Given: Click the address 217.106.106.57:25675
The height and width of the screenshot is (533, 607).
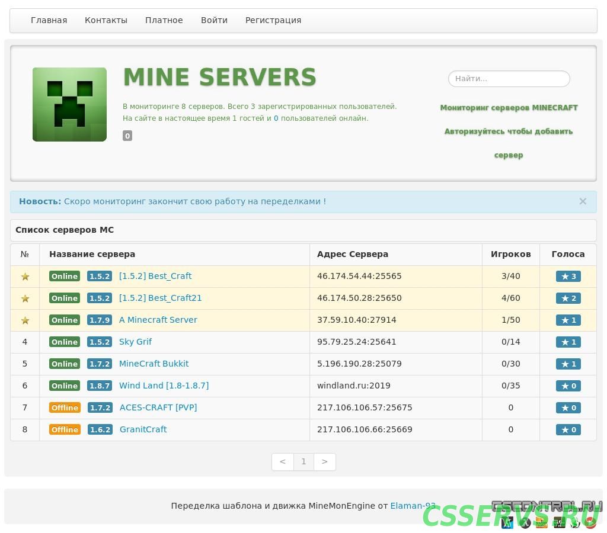Looking at the screenshot, I should (365, 407).
